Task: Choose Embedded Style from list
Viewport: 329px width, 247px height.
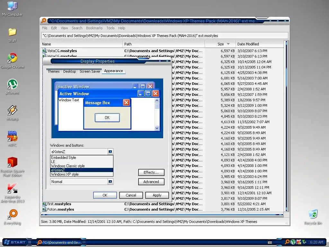Action: [x=82, y=158]
